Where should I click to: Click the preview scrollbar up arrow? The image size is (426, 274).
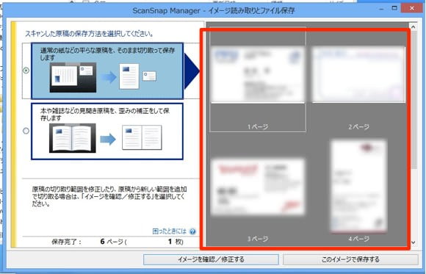point(414,27)
